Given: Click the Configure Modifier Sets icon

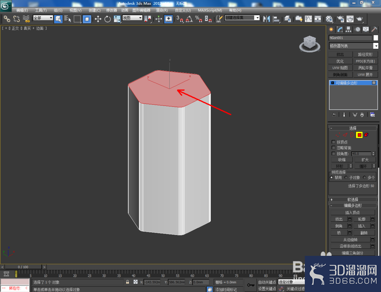Looking at the screenshot, I should 372,115.
